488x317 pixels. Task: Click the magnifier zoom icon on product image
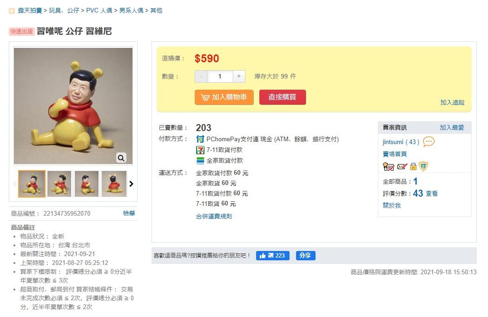[121, 158]
